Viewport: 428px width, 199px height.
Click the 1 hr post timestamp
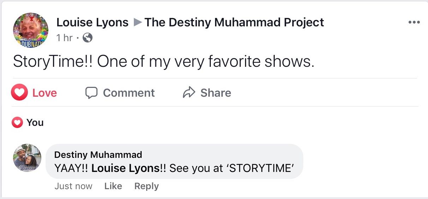(64, 38)
